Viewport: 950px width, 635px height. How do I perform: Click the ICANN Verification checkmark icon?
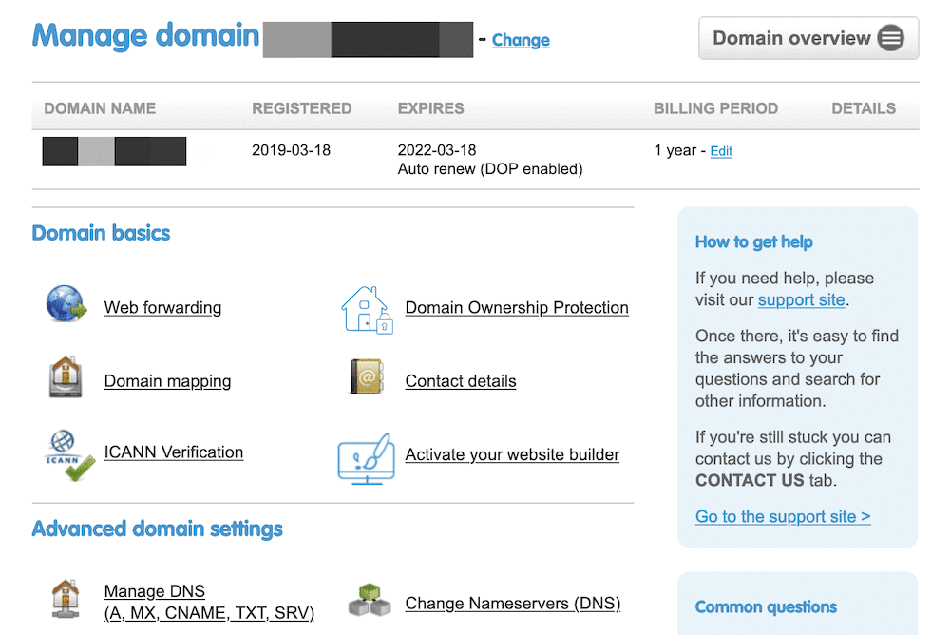click(68, 454)
